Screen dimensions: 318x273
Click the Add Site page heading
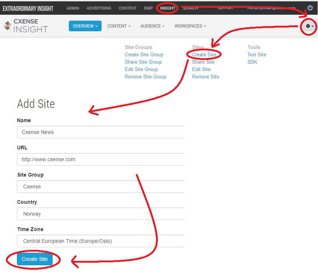click(36, 104)
